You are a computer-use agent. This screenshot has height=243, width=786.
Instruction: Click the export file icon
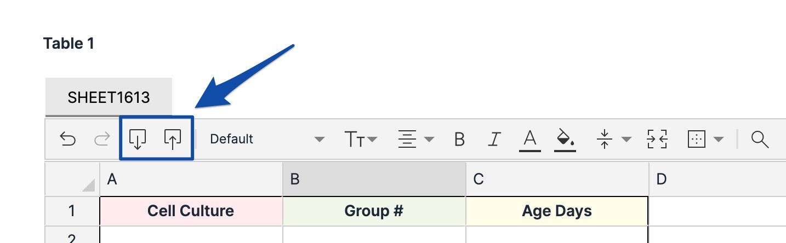(x=173, y=140)
